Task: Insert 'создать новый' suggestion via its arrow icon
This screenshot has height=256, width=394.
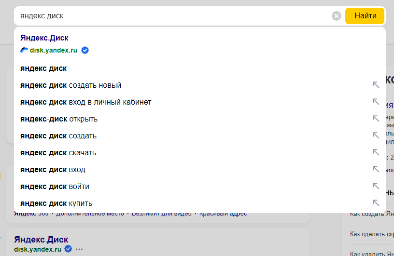Action: [376, 85]
